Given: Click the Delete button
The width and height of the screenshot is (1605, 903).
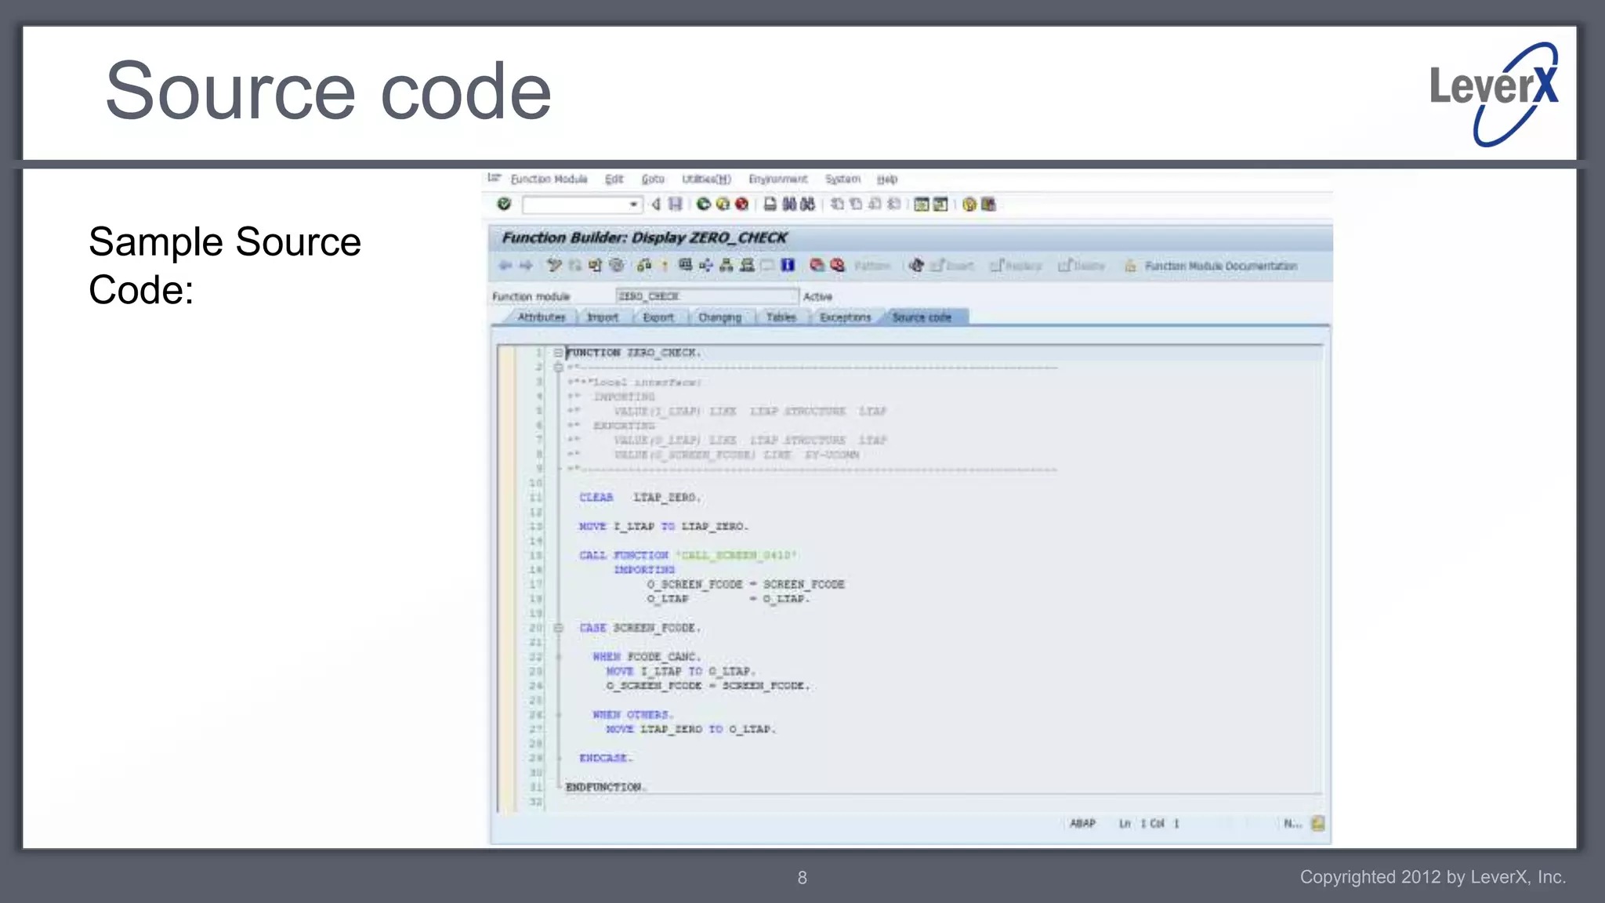Looking at the screenshot, I should pos(1081,266).
